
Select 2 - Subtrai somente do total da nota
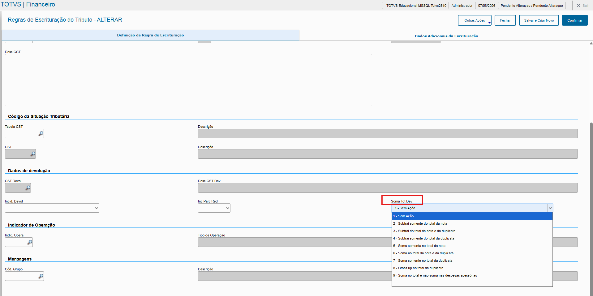click(472, 223)
